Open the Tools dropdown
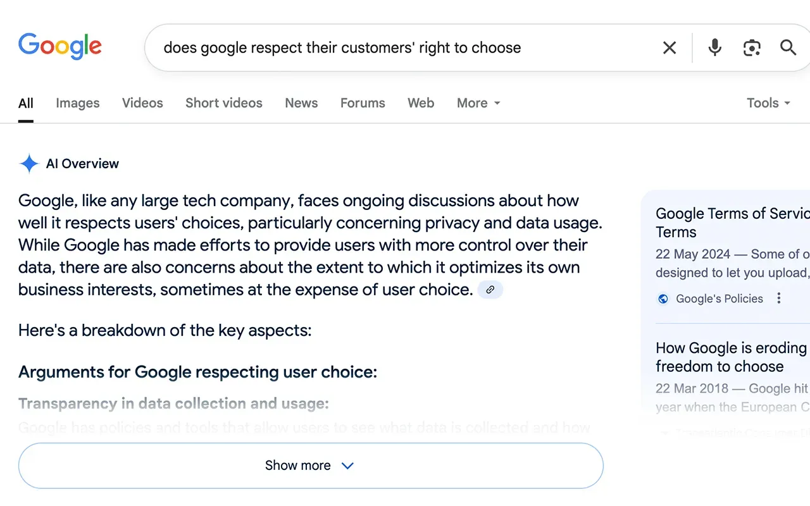Screen dimensions: 810x506 click(768, 103)
